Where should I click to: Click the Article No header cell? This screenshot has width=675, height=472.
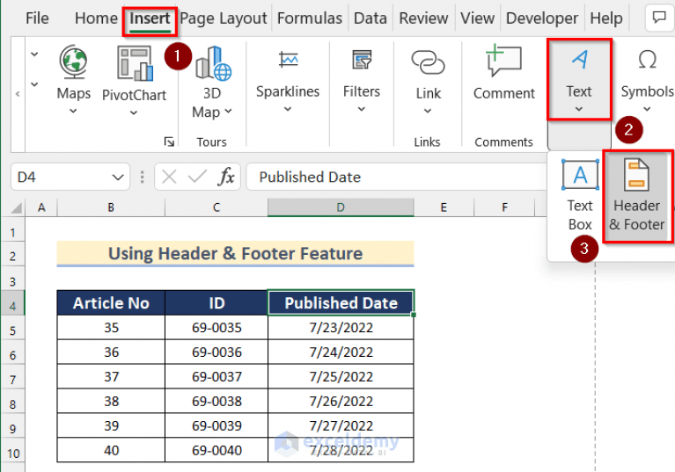[x=111, y=302]
